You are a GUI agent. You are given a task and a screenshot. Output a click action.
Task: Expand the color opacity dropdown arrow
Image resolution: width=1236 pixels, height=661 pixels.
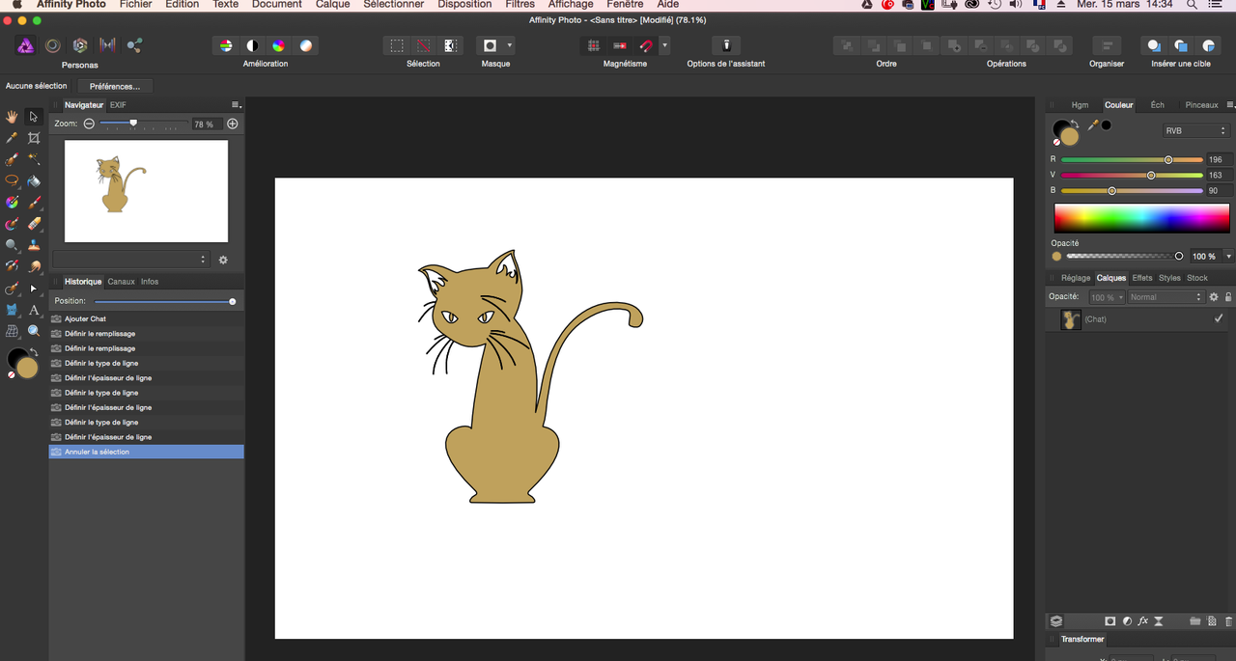pos(1228,257)
